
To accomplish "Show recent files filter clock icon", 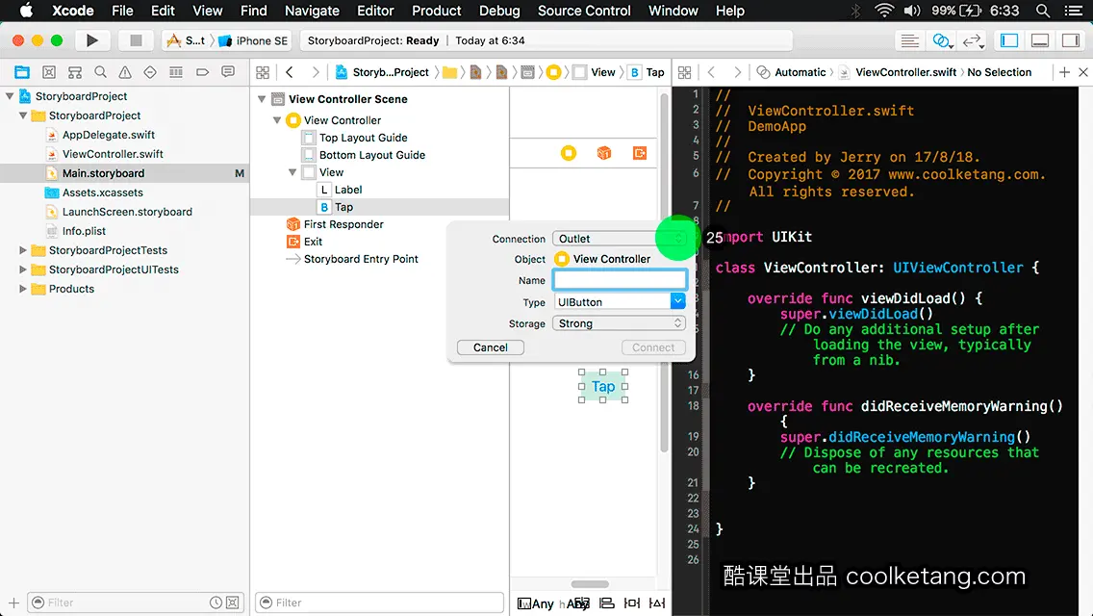I will coord(216,603).
